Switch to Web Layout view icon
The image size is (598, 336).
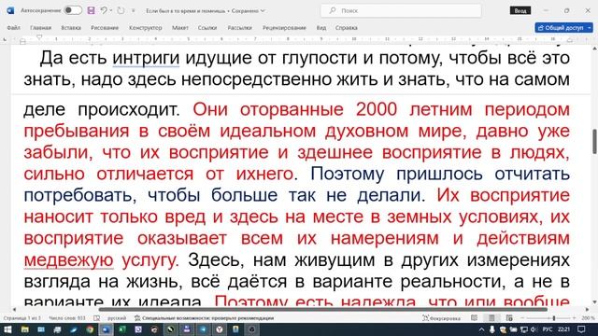click(509, 318)
